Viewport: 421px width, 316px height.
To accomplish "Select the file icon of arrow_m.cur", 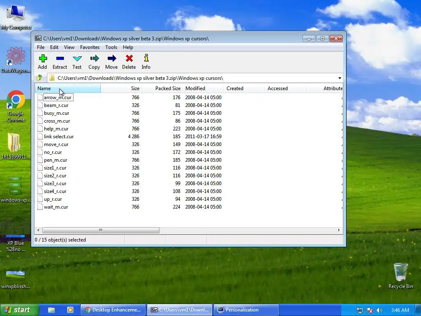I will [x=40, y=97].
